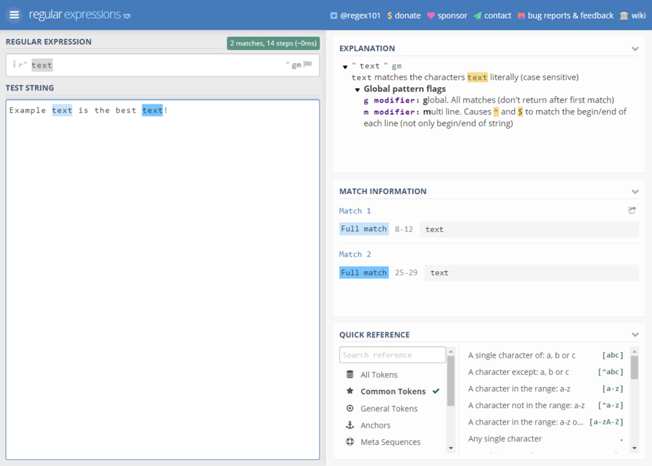Select Anchors category
The image size is (652, 466).
click(376, 425)
